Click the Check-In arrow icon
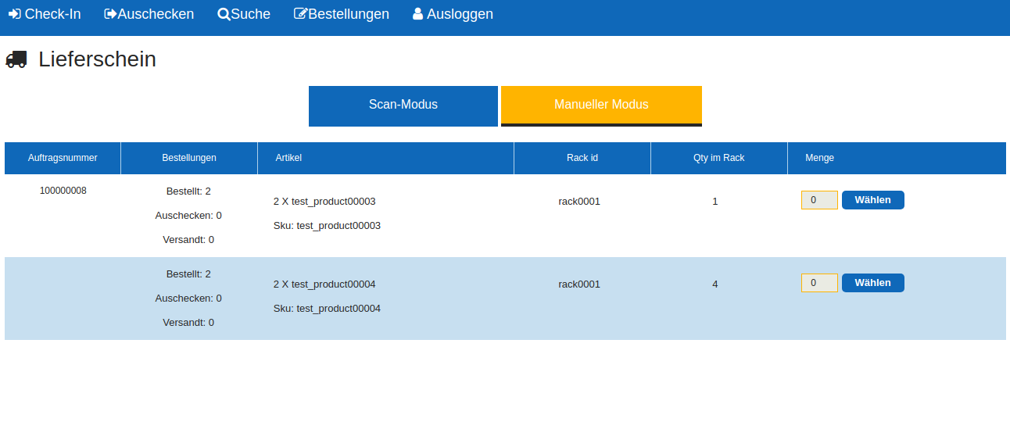1010x422 pixels. (x=14, y=14)
